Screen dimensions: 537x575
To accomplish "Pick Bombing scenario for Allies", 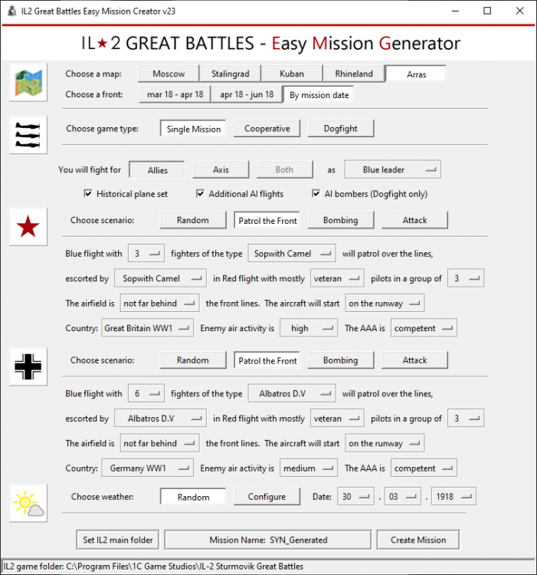I will (x=341, y=220).
